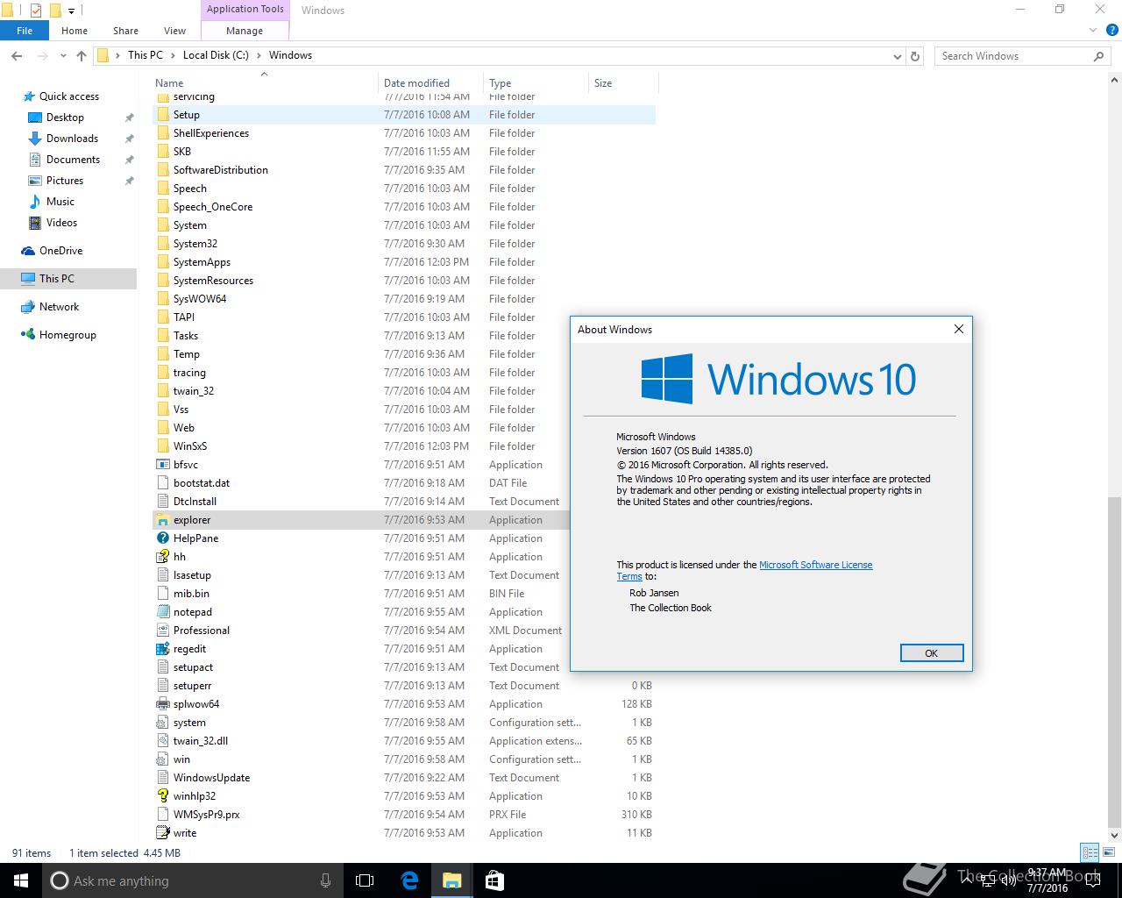The image size is (1122, 898).
Task: Select the WinSxS folder row
Action: (x=403, y=446)
